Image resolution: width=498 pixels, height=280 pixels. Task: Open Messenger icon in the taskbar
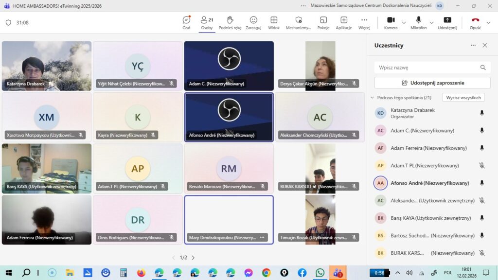coord(249,272)
